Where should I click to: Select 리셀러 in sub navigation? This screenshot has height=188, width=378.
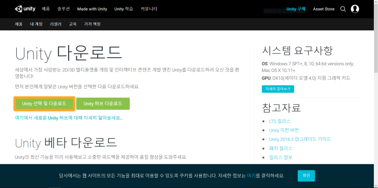(x=55, y=24)
